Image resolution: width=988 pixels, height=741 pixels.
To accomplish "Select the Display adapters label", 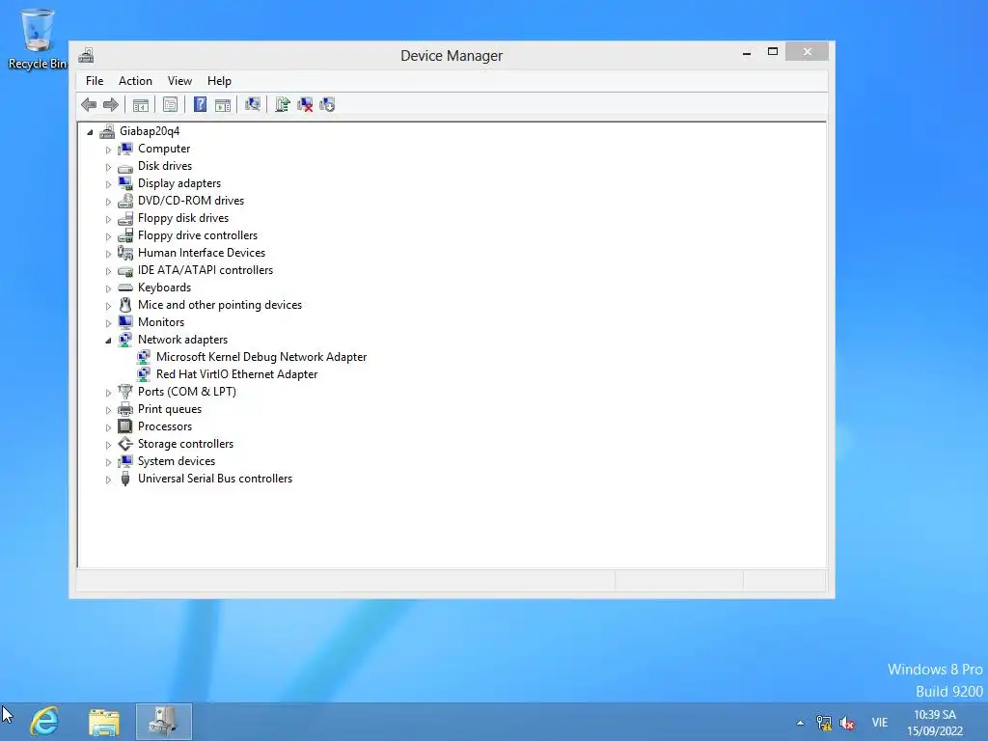I will click(179, 183).
